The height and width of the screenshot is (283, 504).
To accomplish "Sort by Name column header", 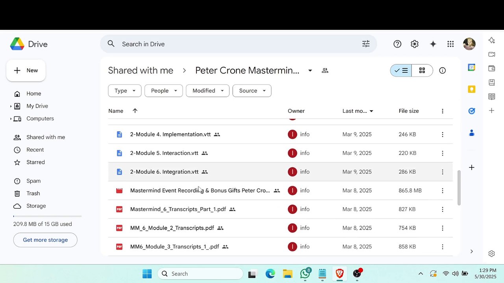I will click(116, 111).
